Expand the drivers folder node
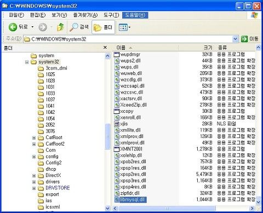 (x=34, y=182)
